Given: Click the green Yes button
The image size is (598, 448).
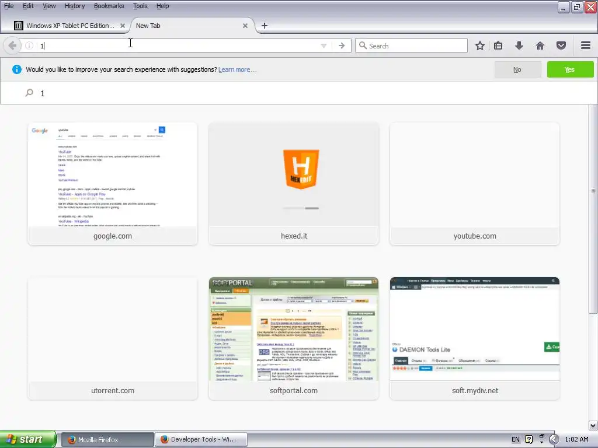Looking at the screenshot, I should [x=570, y=70].
